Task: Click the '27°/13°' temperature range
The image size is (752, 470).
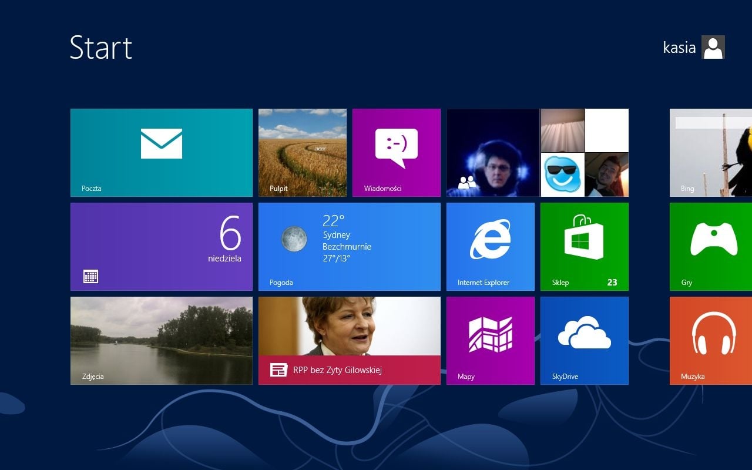Action: click(x=336, y=258)
